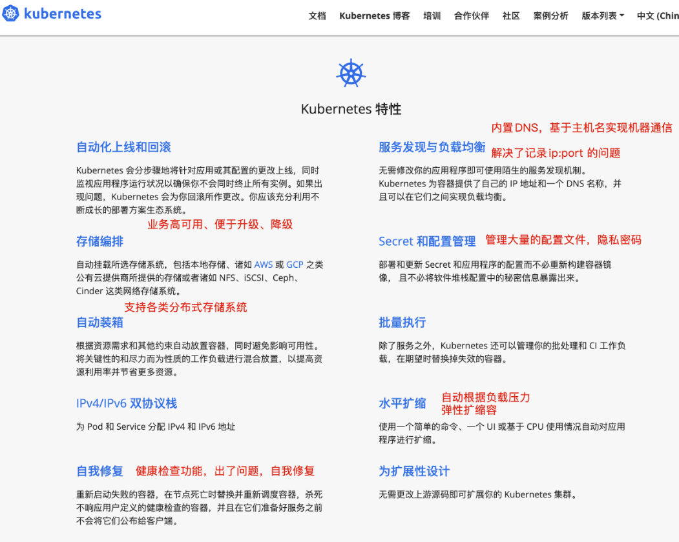The height and width of the screenshot is (542, 679).
Task: Expand the 版本列表 dropdown
Action: pyautogui.click(x=603, y=16)
